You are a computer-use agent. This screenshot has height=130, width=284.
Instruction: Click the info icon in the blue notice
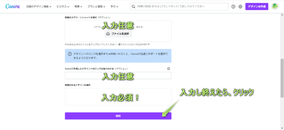click(x=70, y=54)
